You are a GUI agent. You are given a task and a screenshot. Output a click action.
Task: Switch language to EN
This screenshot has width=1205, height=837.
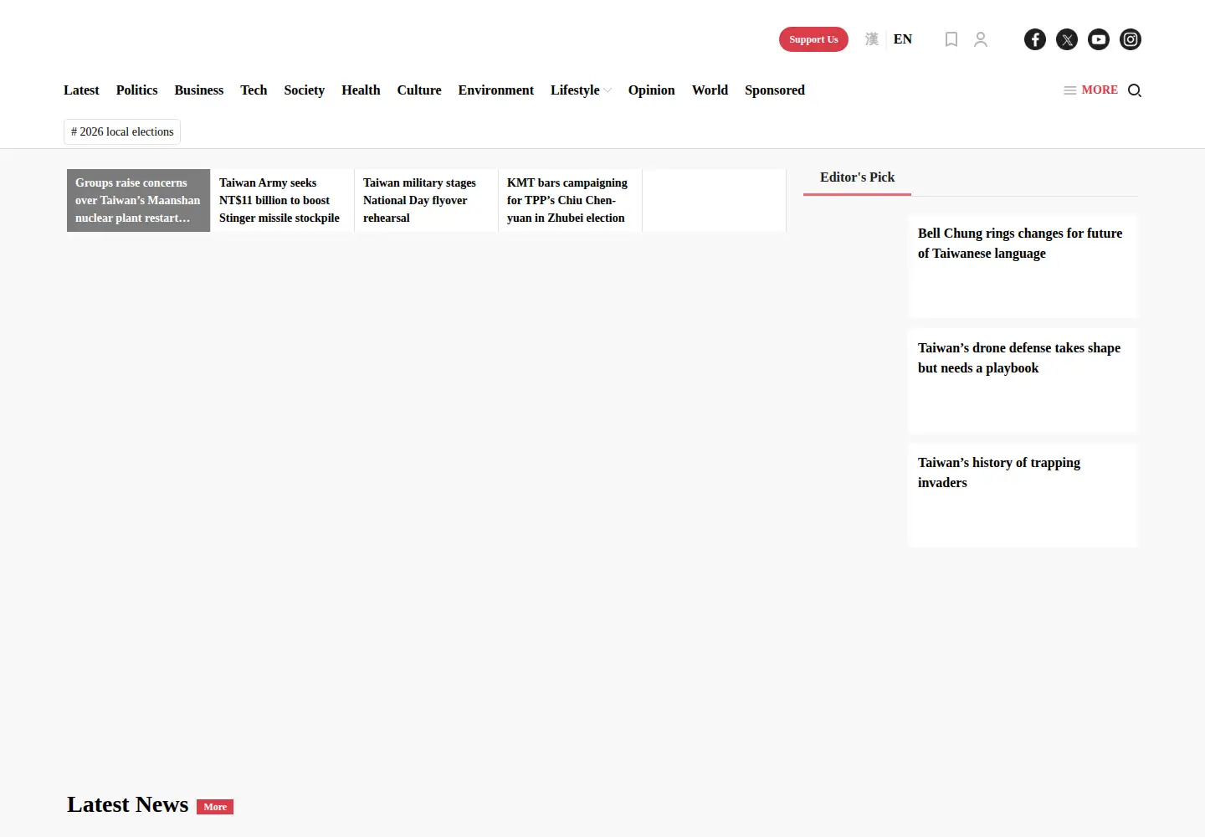click(x=903, y=39)
